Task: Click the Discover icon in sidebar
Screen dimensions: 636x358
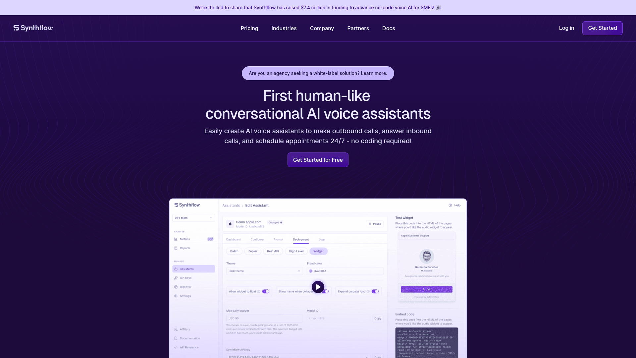Action: [x=176, y=287]
